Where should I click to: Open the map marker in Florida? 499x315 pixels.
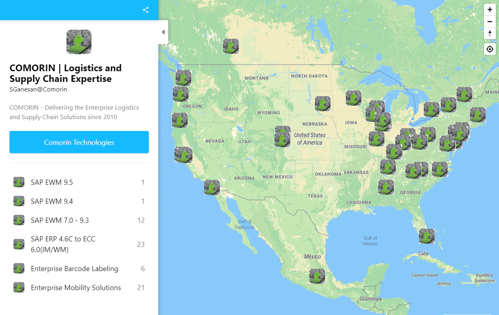(427, 236)
